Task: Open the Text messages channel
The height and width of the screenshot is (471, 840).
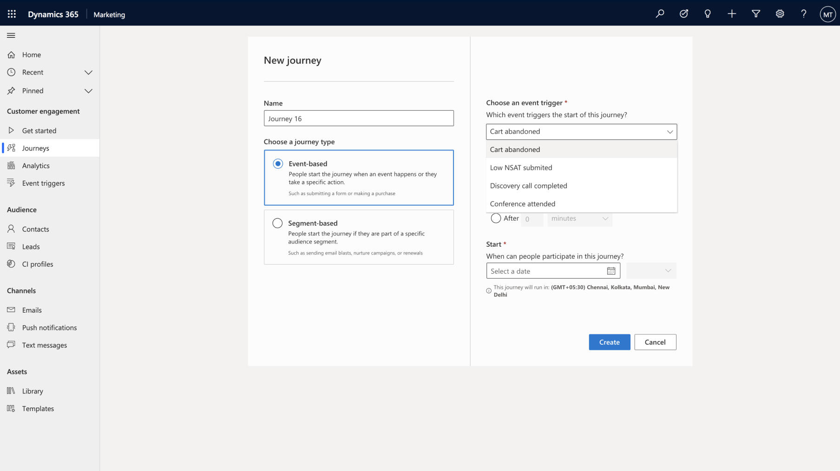Action: pos(44,345)
